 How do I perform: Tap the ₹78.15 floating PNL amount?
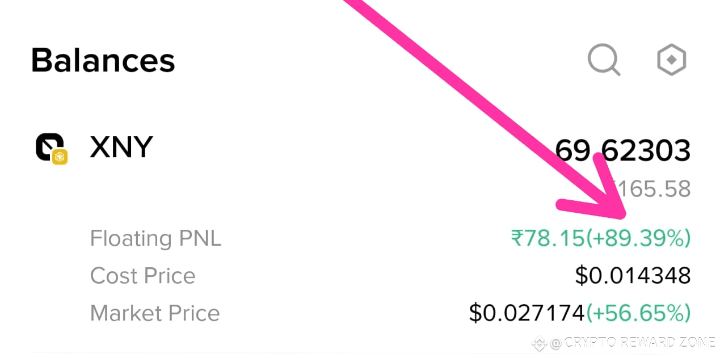(547, 238)
